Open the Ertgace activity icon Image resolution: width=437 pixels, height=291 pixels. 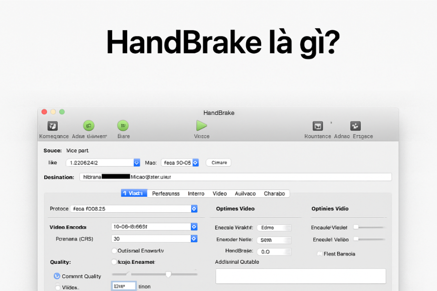355,126
